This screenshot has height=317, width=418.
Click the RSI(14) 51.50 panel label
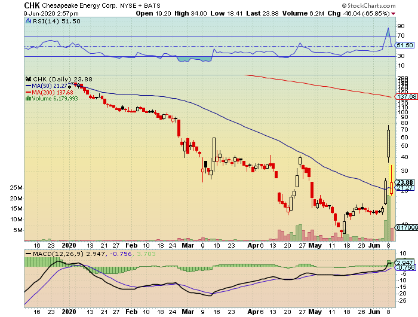tap(56, 21)
